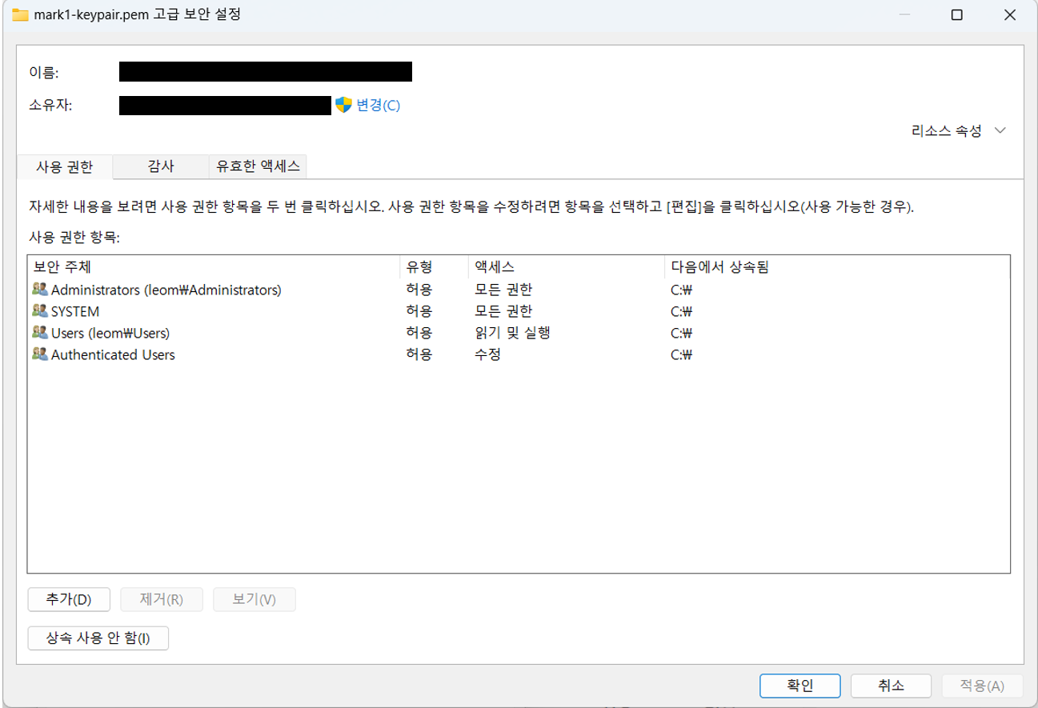Click 모든 권한 in the SYSTEM row
The width and height of the screenshot is (1038, 708).
click(x=503, y=311)
